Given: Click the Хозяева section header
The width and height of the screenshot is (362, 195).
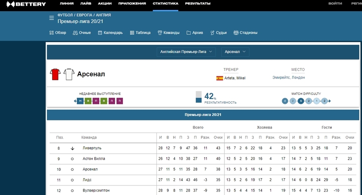Looking at the screenshot, I should pos(264,127).
